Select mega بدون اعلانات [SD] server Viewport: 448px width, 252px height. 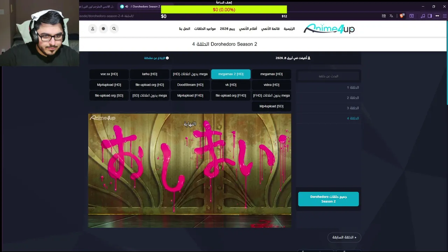tap(149, 96)
